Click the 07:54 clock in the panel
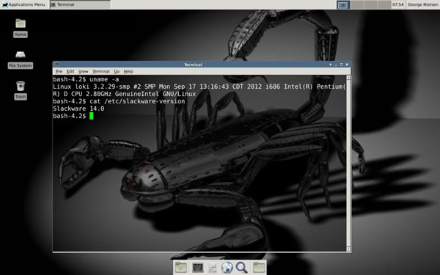 pyautogui.click(x=397, y=4)
